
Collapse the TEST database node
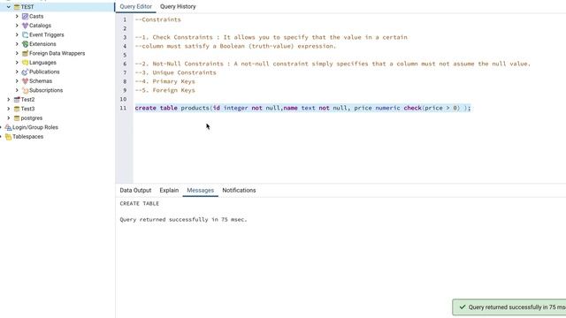8,7
